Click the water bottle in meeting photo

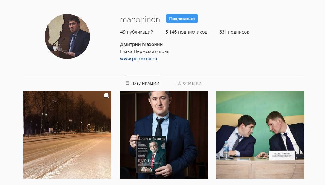click(226, 151)
